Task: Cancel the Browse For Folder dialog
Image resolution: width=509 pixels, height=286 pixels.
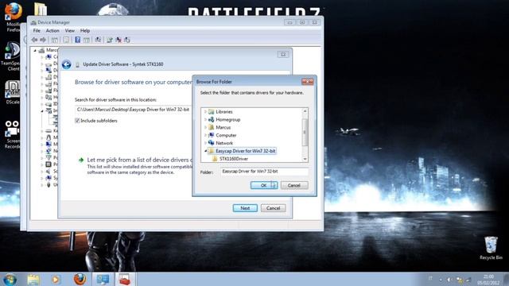Action: click(x=294, y=185)
